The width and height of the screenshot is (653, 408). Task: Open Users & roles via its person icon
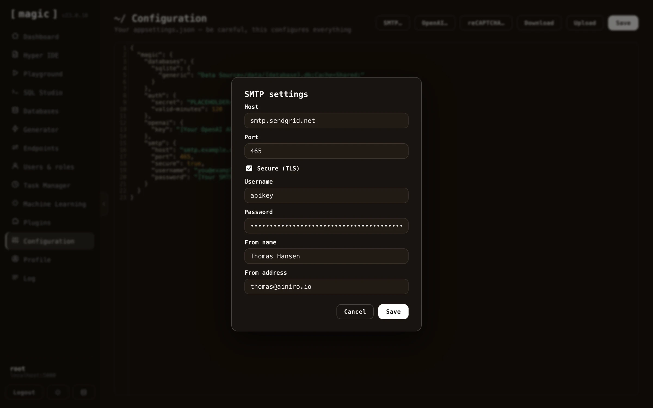[x=15, y=166]
